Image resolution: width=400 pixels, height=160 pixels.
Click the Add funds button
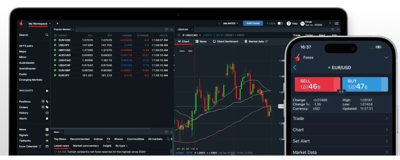253,23
